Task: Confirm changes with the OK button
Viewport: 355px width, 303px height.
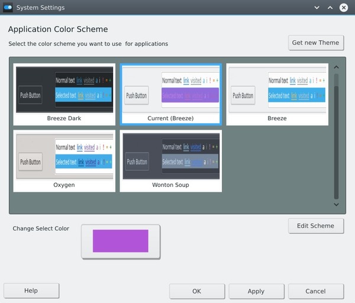Action: (x=196, y=291)
